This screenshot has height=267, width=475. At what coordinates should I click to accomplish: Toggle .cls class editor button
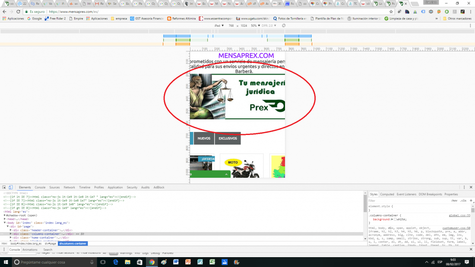coord(463,201)
